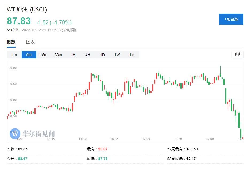Choose the 4H chart interval
The height and width of the screenshot is (172, 251).
point(88,55)
